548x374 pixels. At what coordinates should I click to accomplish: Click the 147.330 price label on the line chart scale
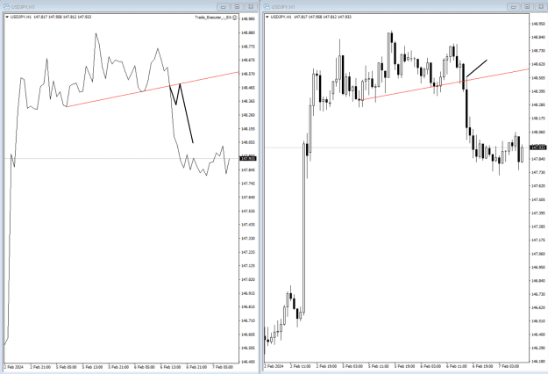click(x=248, y=238)
